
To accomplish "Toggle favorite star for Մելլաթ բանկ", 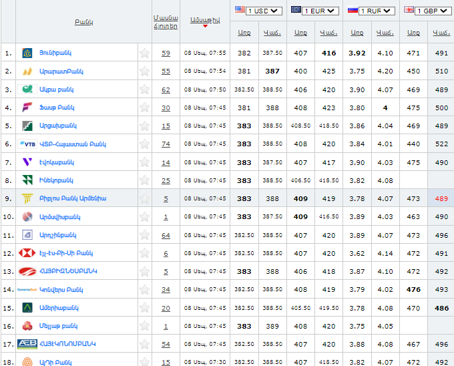I will (144, 326).
